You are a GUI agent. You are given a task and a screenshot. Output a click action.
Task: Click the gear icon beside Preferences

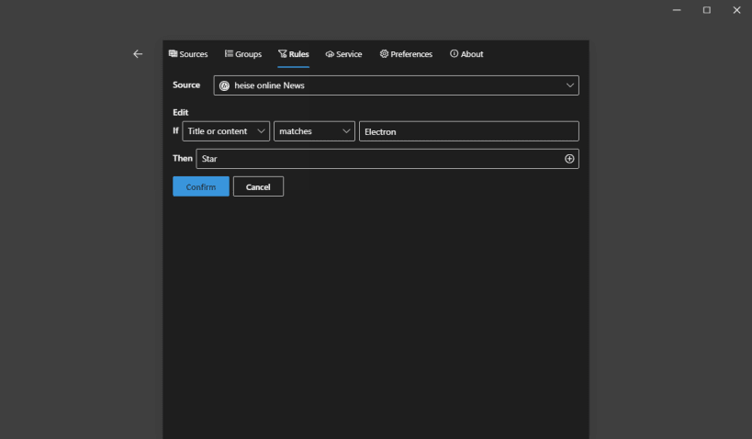tap(384, 54)
